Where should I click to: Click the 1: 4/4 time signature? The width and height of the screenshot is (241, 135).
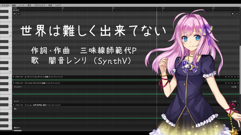coord(15,8)
